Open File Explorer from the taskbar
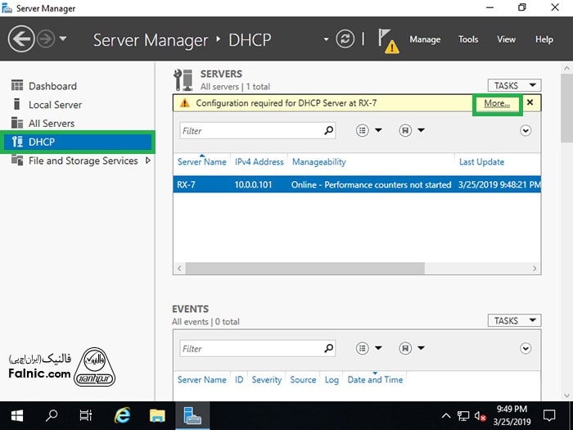 pos(157,415)
